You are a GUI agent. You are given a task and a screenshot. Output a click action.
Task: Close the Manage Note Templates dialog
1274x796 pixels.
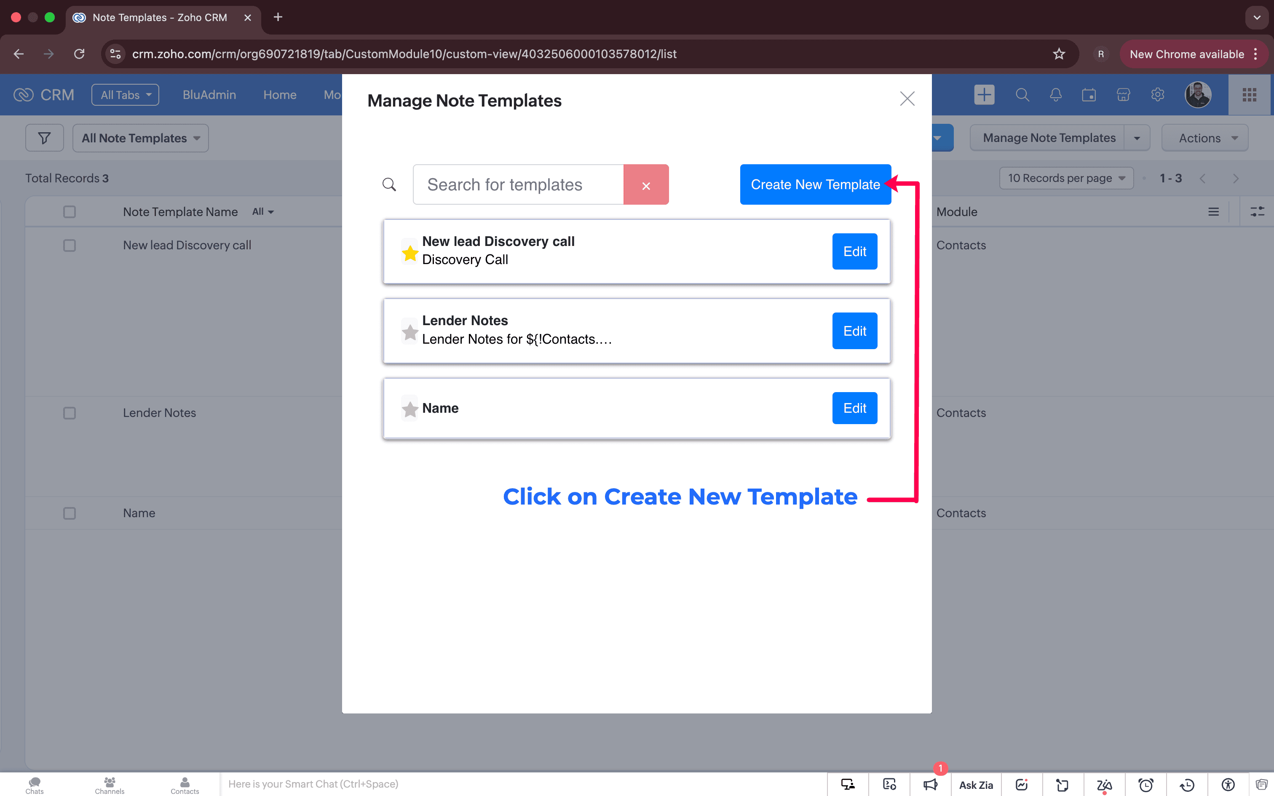click(x=907, y=99)
